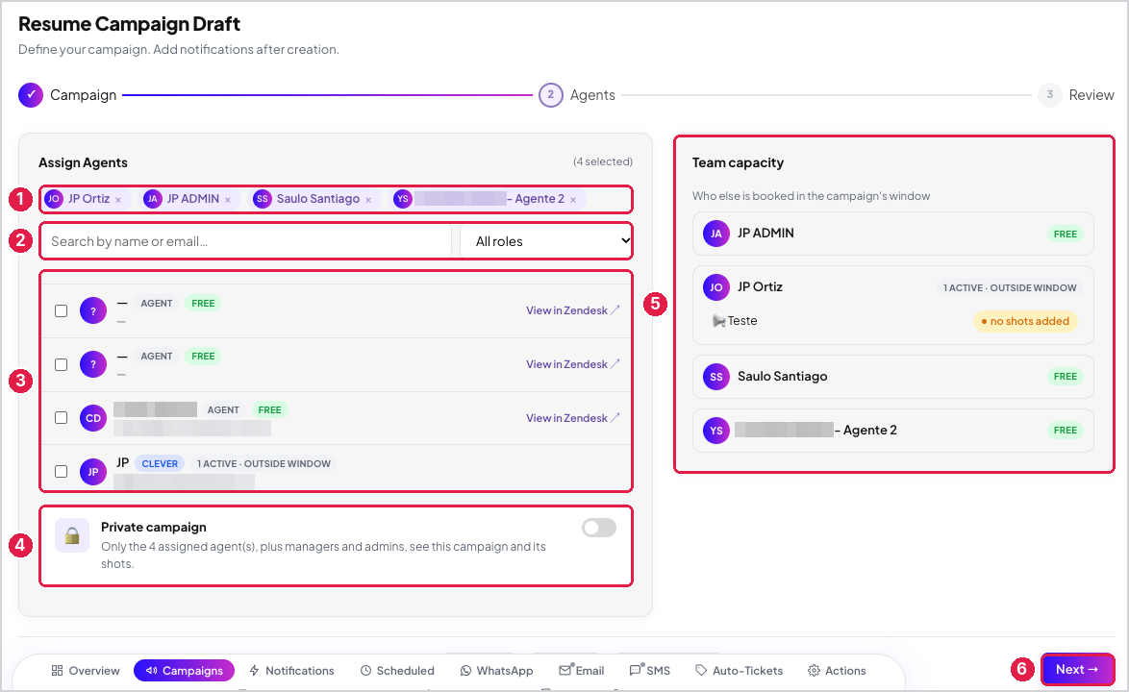
Task: Click the Teste campaign megaphone icon
Action: 718,321
